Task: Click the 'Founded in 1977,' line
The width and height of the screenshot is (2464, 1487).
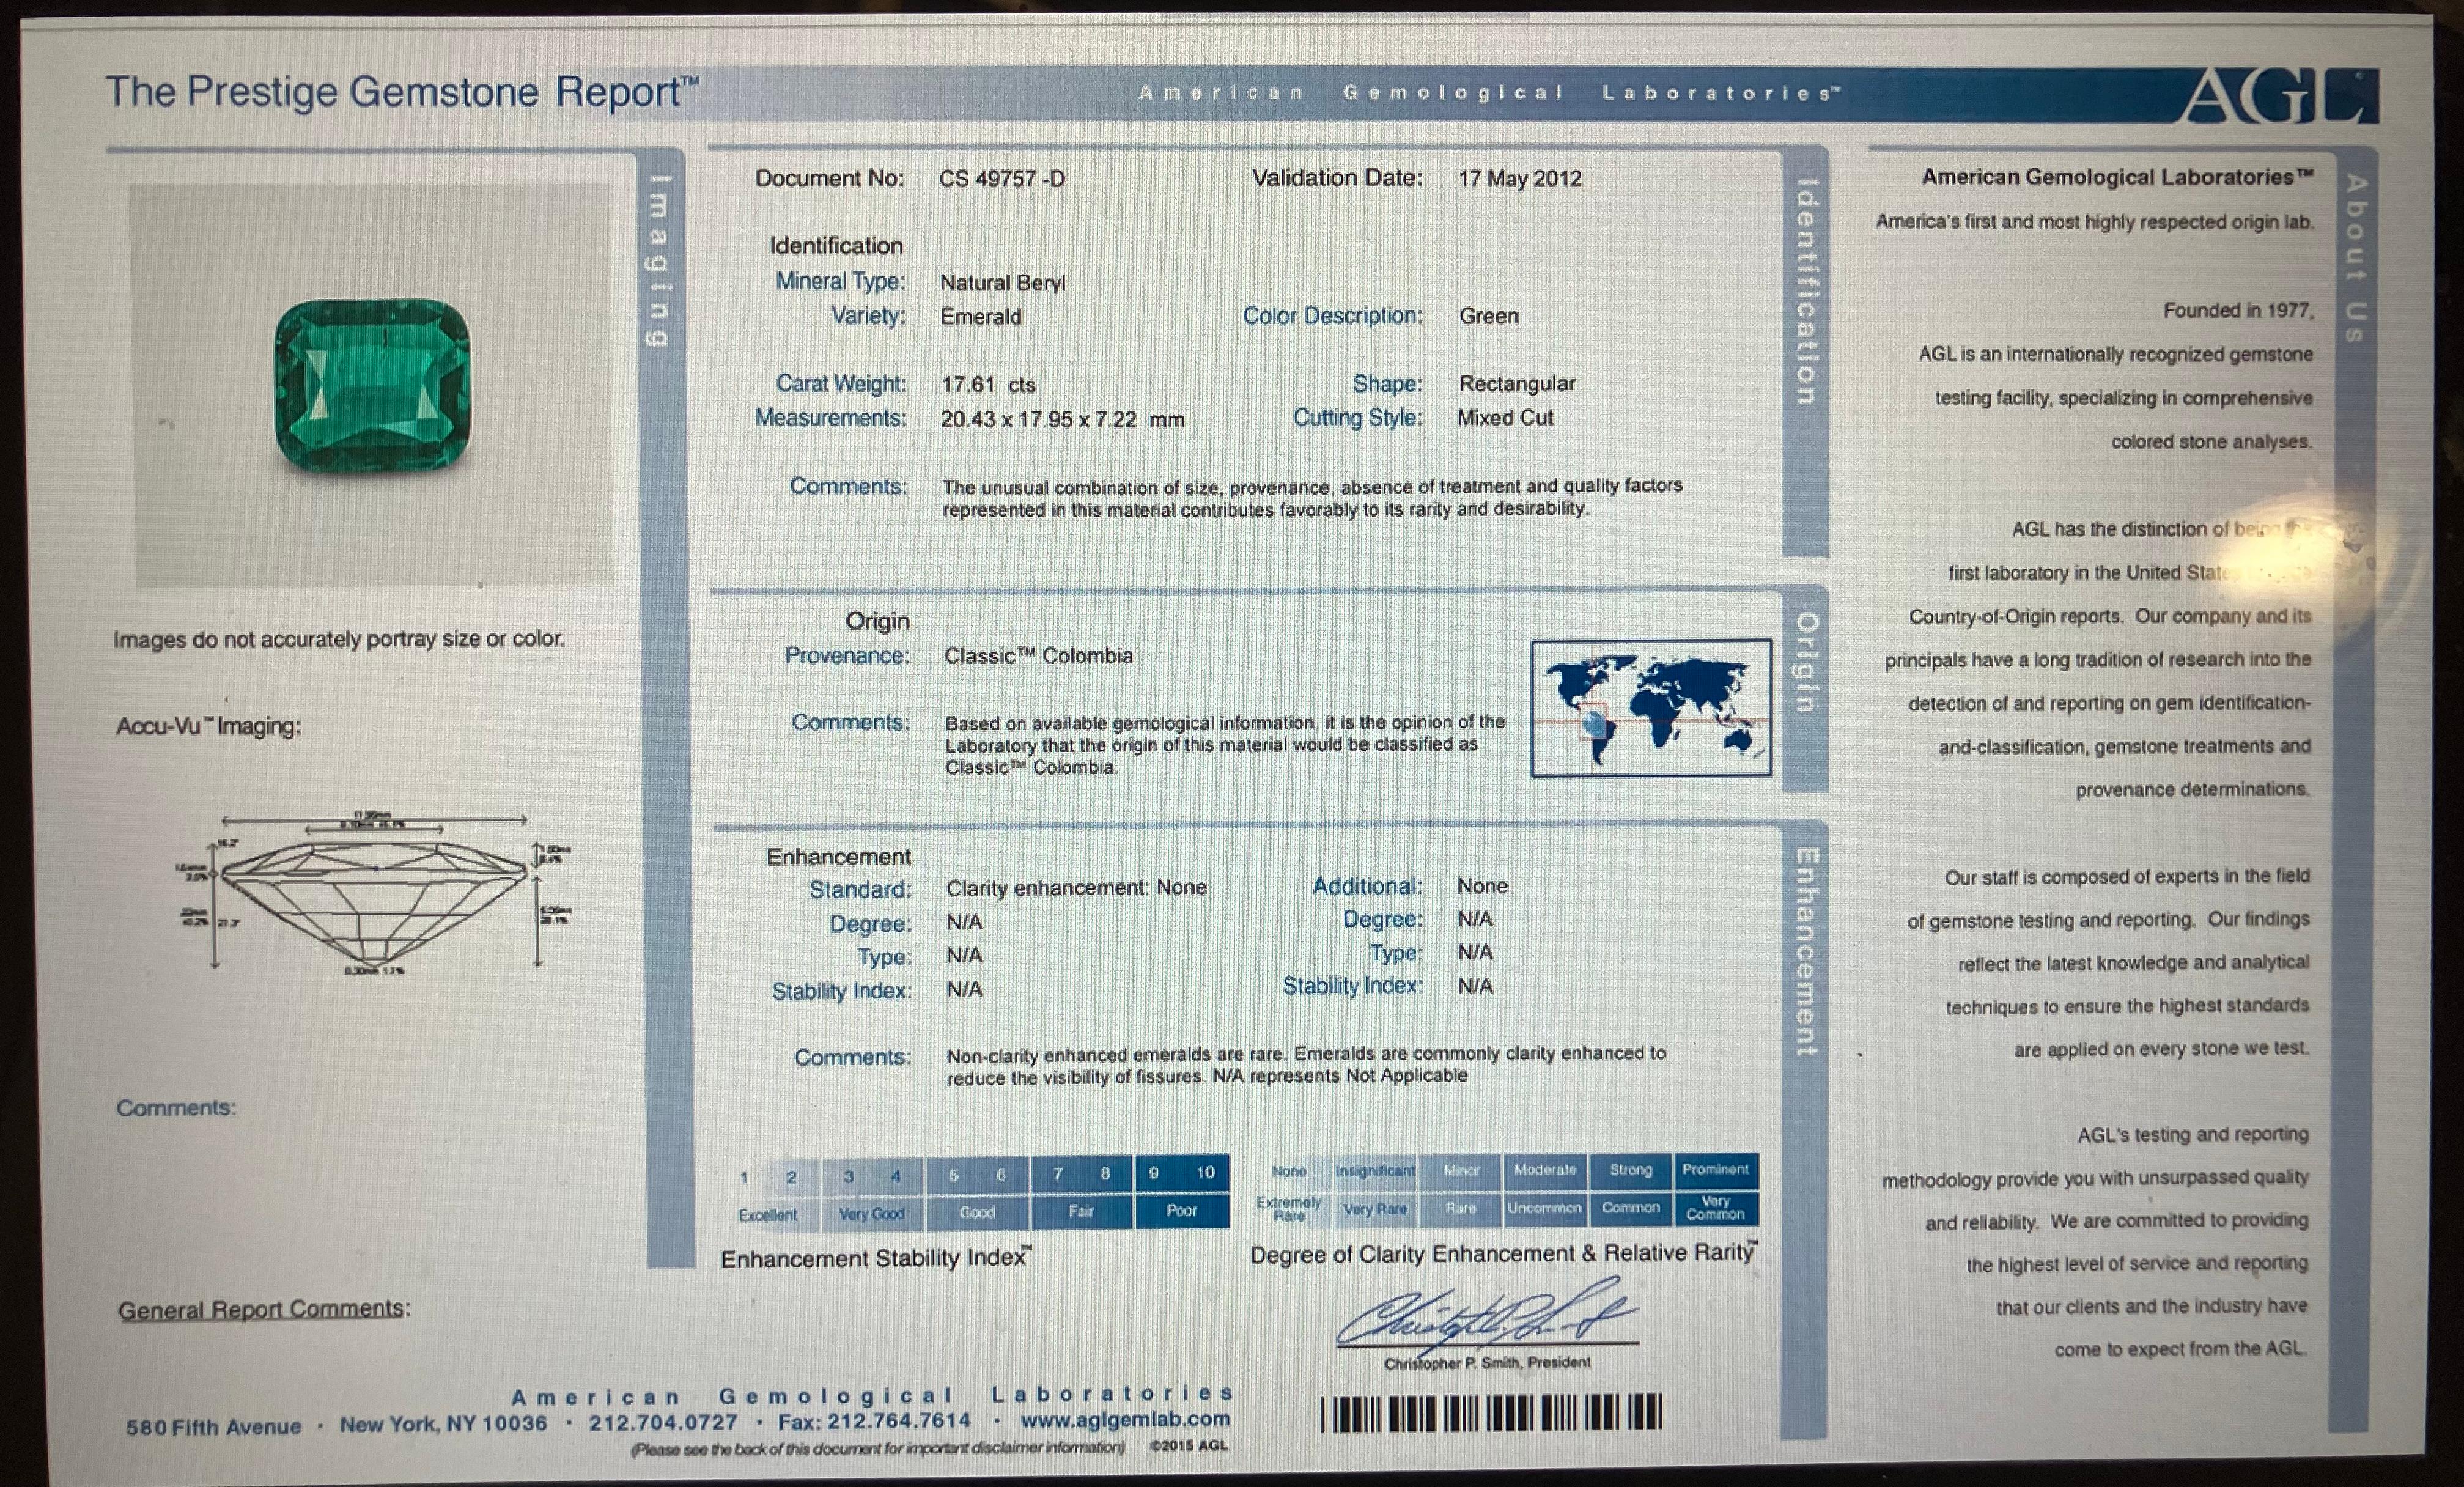Action: click(2238, 311)
